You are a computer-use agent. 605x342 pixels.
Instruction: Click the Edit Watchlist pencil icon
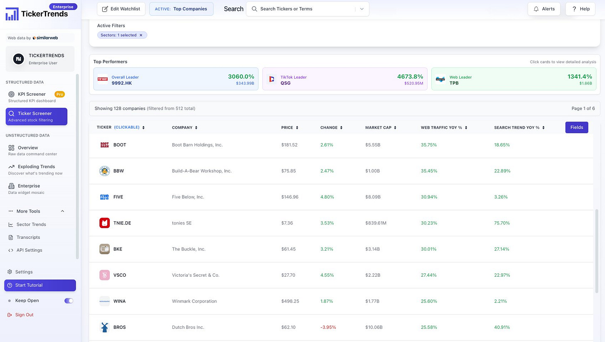[x=105, y=9]
